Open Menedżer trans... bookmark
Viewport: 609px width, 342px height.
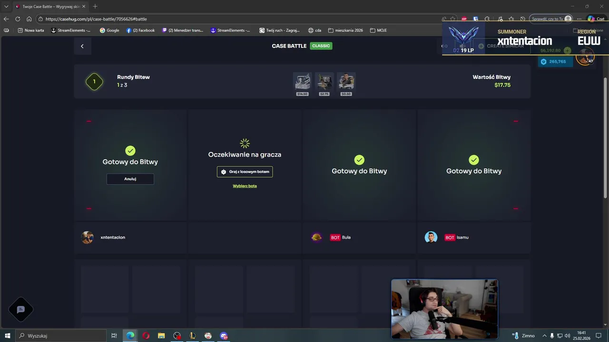coord(183,30)
